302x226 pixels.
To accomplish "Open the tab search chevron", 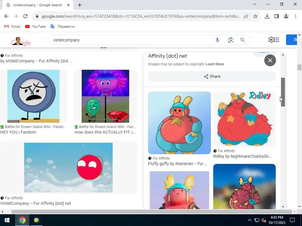I will (255, 4).
